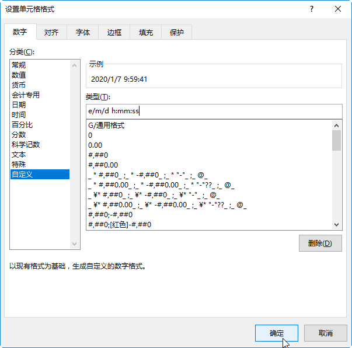Close the 设置单元格格式 dialog
The width and height of the screenshot is (352, 348).
[x=338, y=9]
